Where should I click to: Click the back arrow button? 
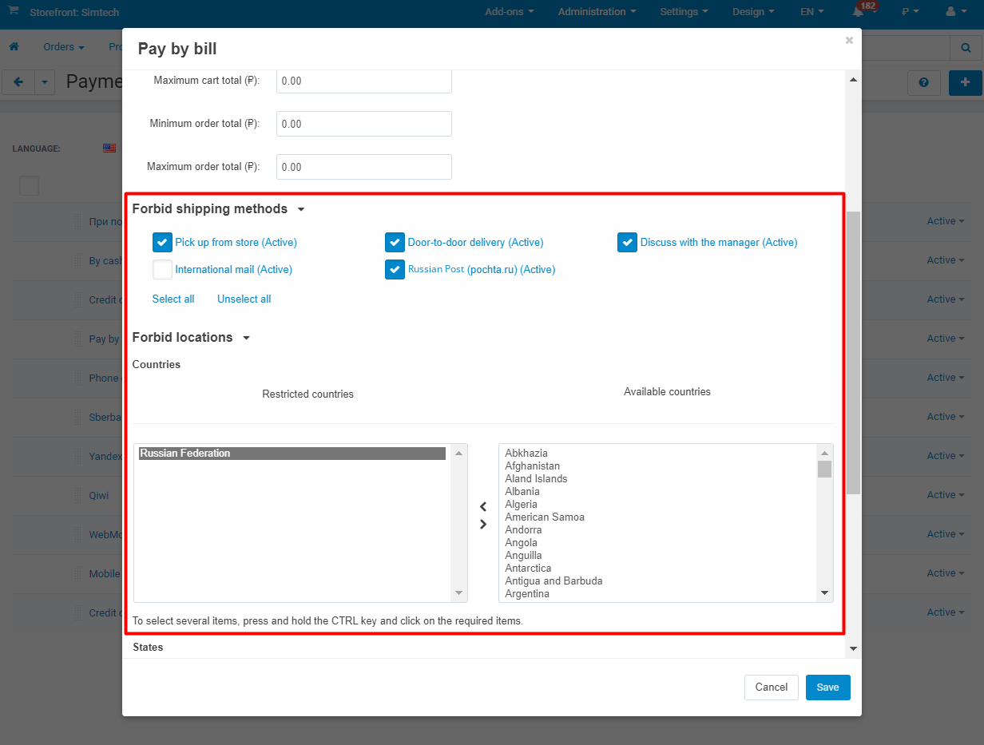click(x=18, y=81)
